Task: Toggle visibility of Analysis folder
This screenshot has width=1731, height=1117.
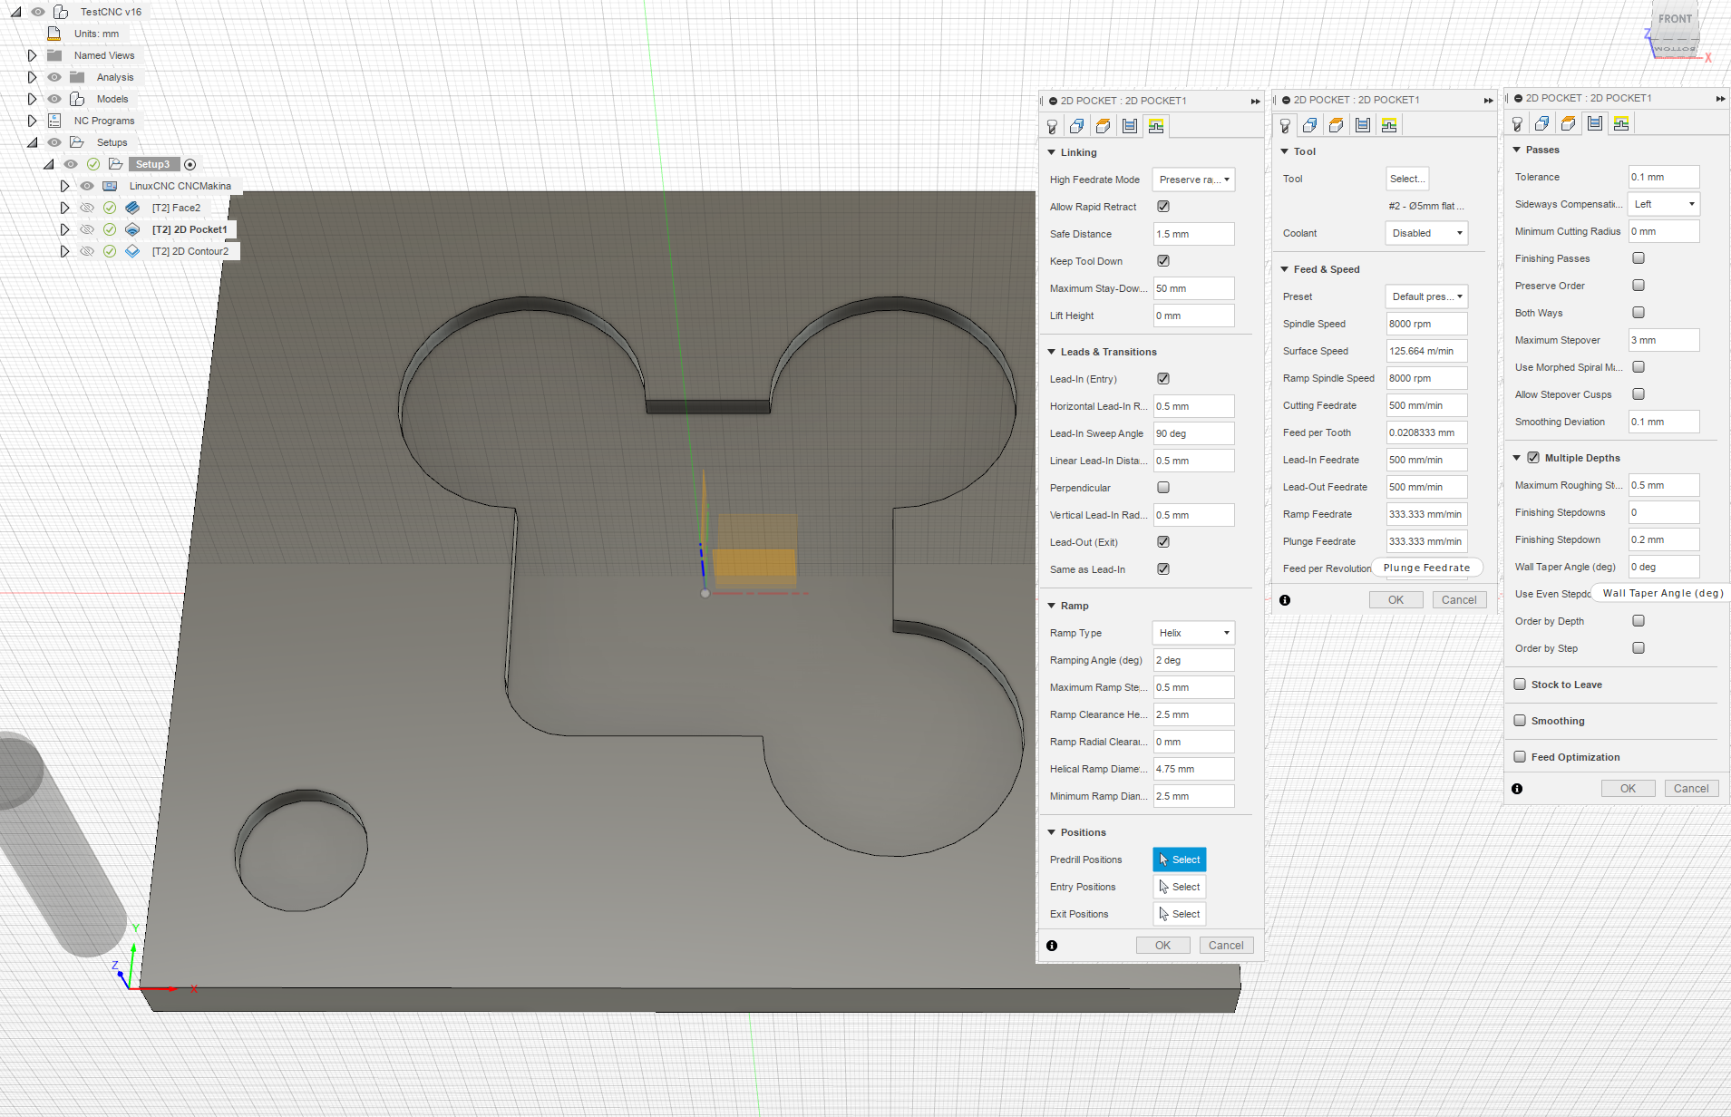Action: (54, 77)
